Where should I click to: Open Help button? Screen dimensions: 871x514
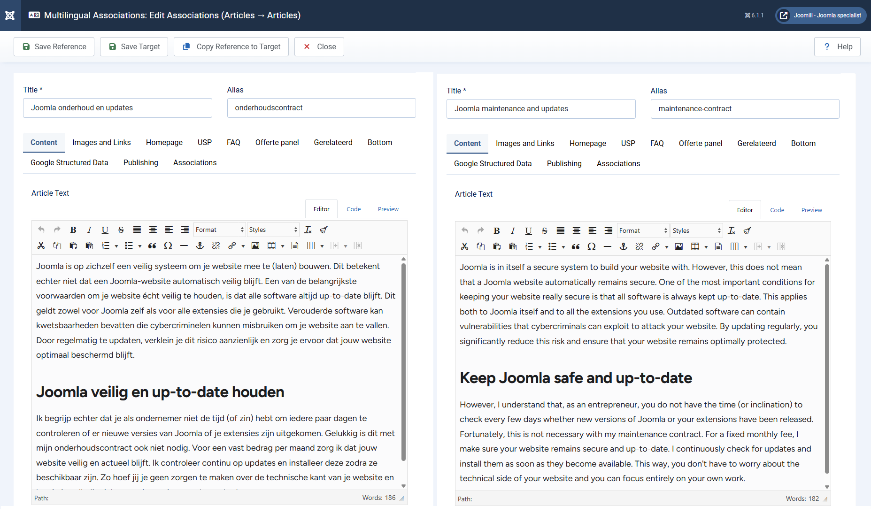tap(837, 46)
